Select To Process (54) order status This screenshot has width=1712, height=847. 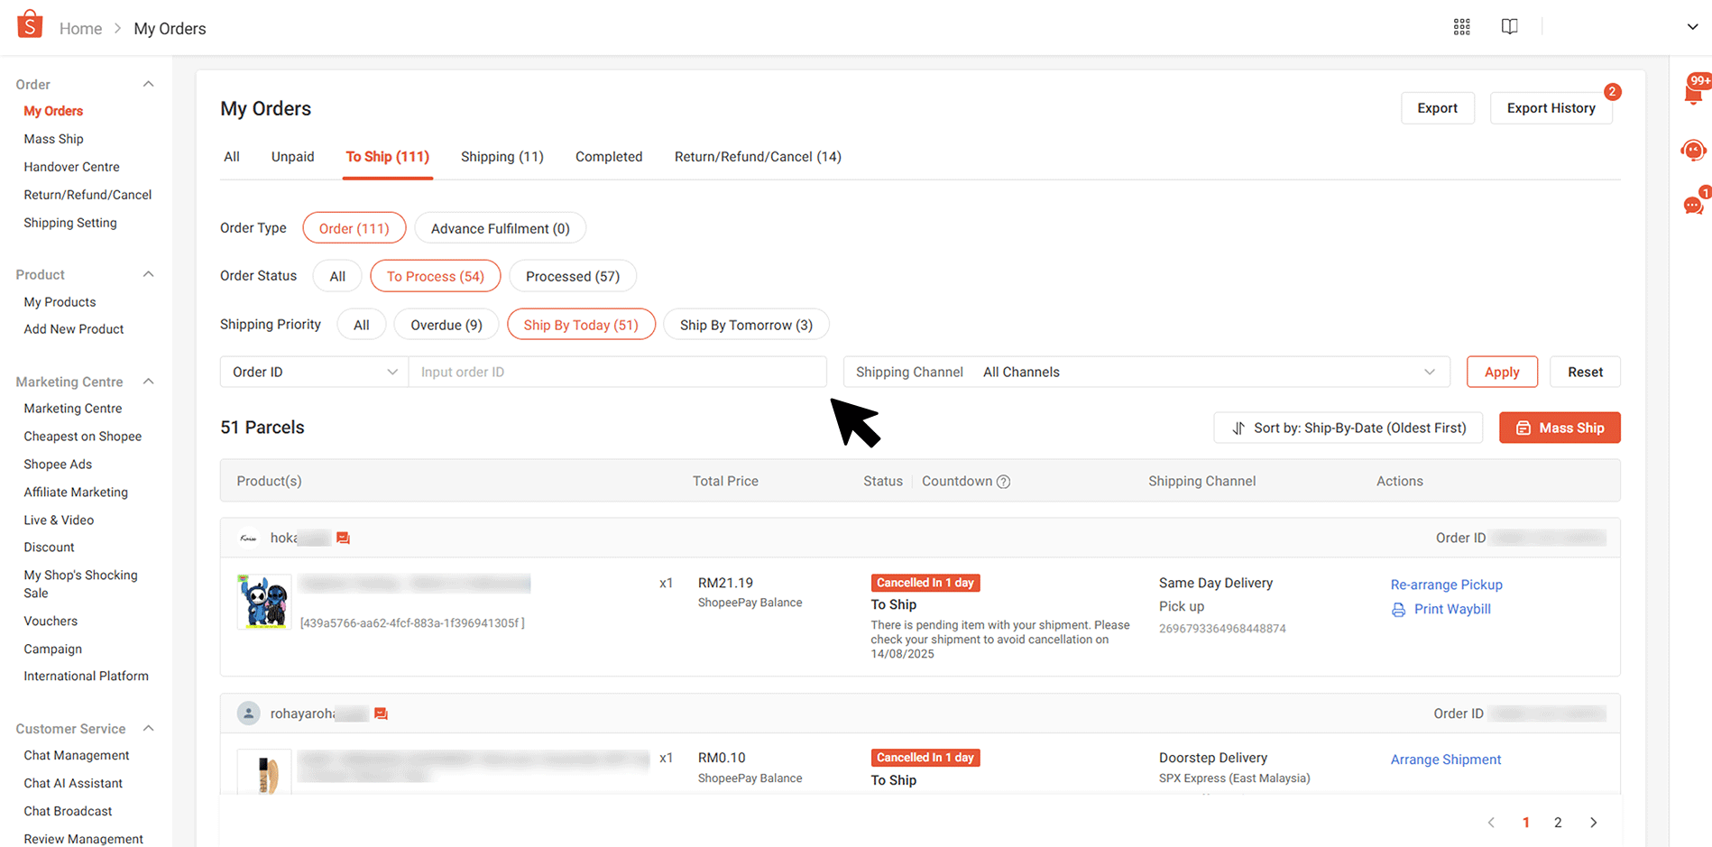point(436,276)
